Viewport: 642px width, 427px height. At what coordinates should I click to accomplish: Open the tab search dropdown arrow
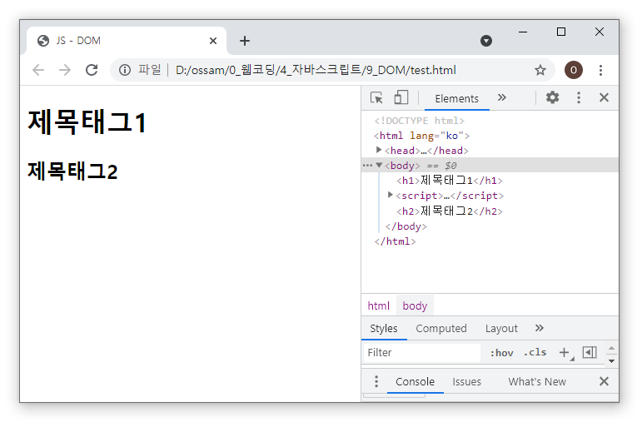(486, 41)
